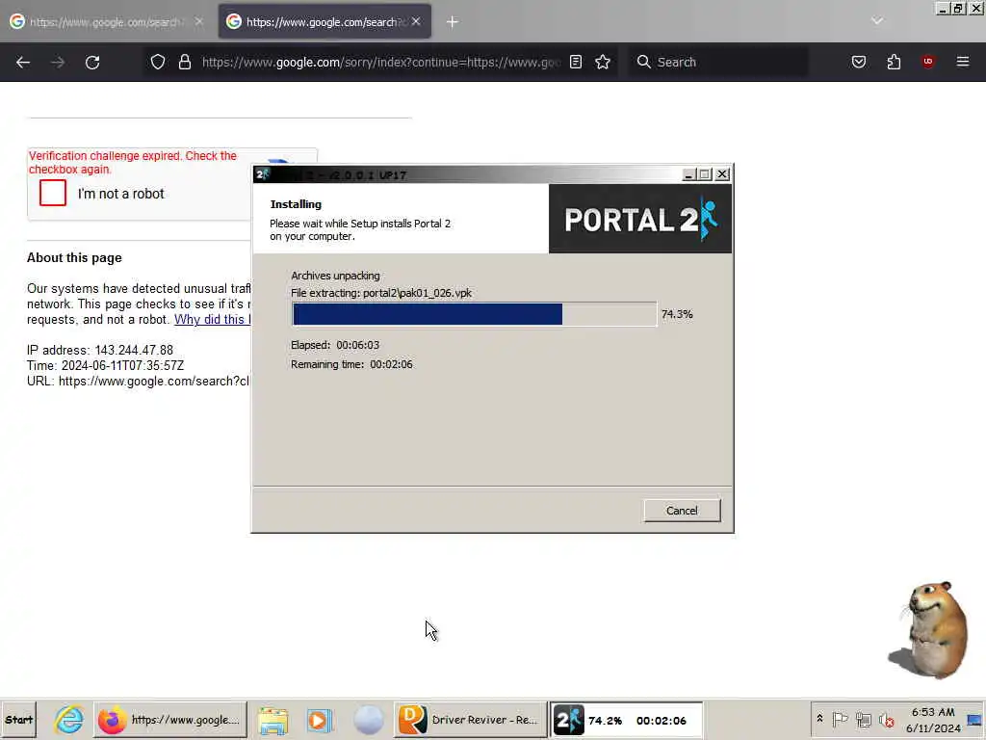Close the first Google tab

(x=198, y=21)
